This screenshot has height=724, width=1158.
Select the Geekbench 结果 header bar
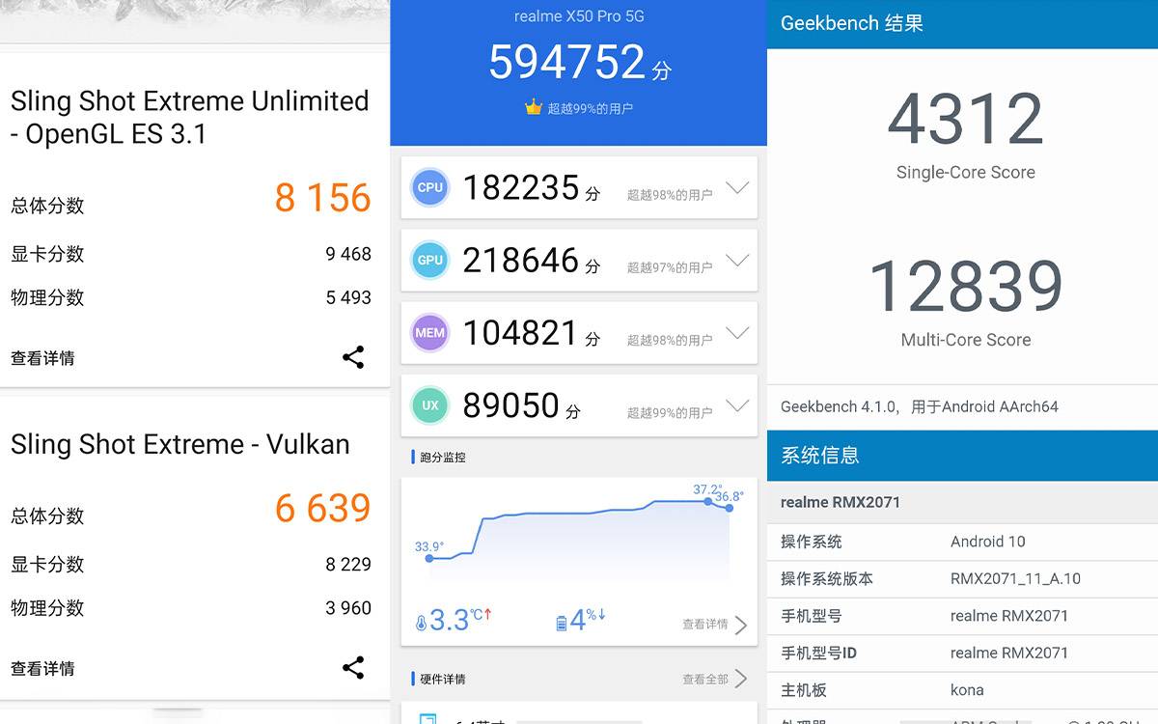point(962,23)
